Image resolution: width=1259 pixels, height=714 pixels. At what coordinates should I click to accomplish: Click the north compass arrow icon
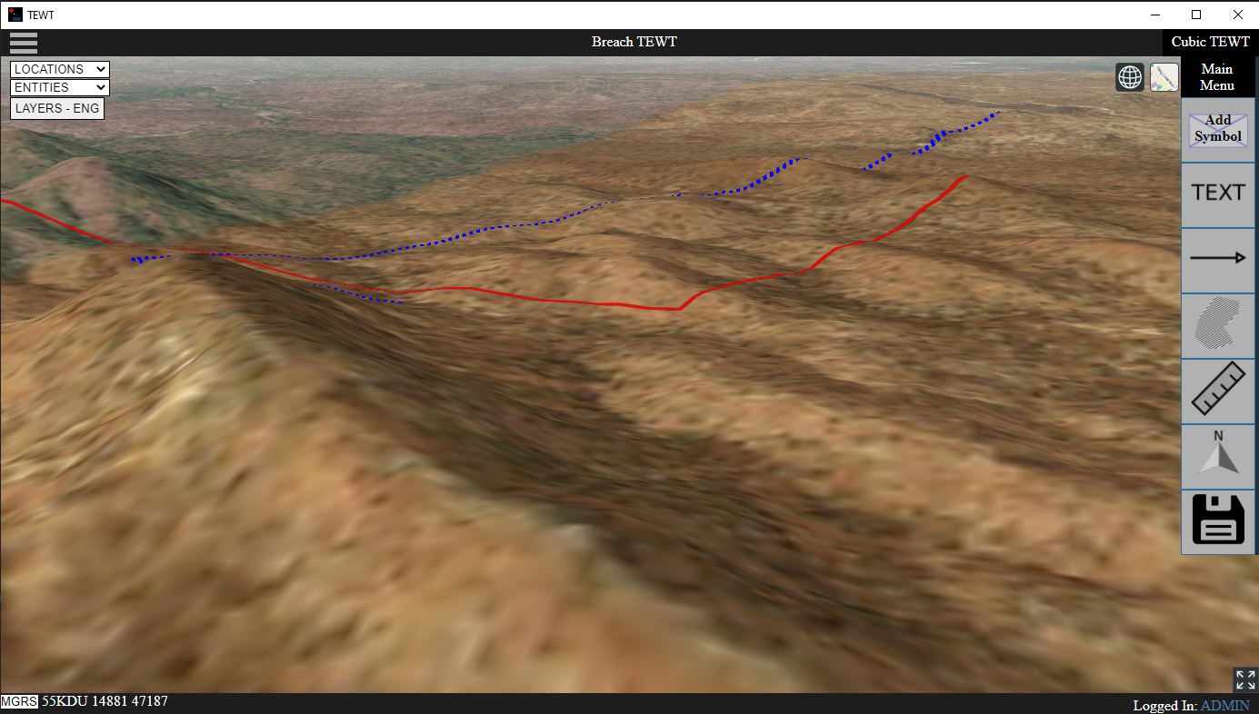(x=1217, y=455)
